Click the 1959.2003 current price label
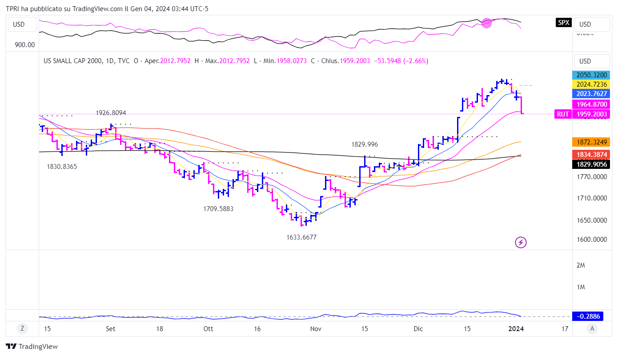The height and width of the screenshot is (356, 618). coord(592,114)
